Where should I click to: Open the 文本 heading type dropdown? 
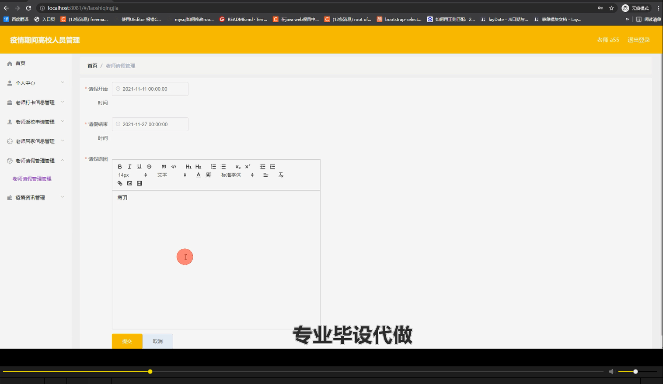pyautogui.click(x=172, y=175)
